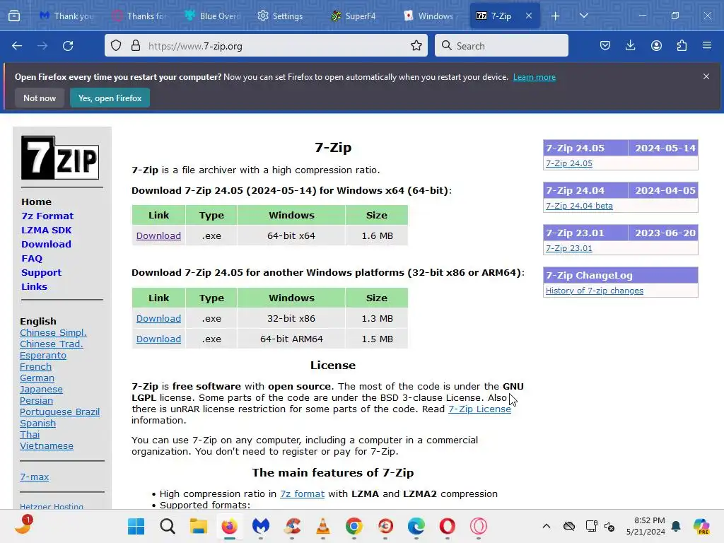
Task: Open the Support sidebar link
Action: (x=41, y=272)
